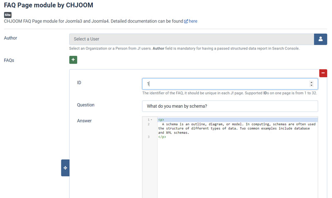The image size is (332, 198).
Task: Click the opening <p> tag on line 1
Action: (161, 120)
